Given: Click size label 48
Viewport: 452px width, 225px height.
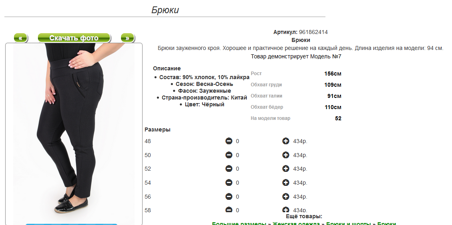Looking at the screenshot, I should pos(148,141).
